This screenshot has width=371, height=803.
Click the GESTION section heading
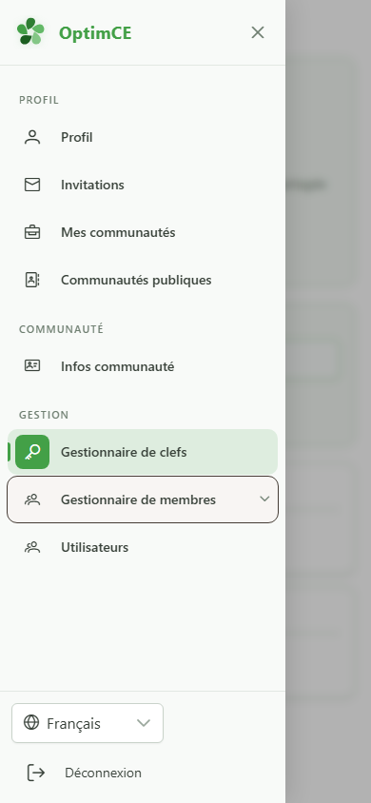pyautogui.click(x=44, y=415)
